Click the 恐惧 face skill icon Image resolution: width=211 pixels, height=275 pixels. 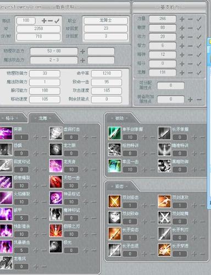coord(6,150)
